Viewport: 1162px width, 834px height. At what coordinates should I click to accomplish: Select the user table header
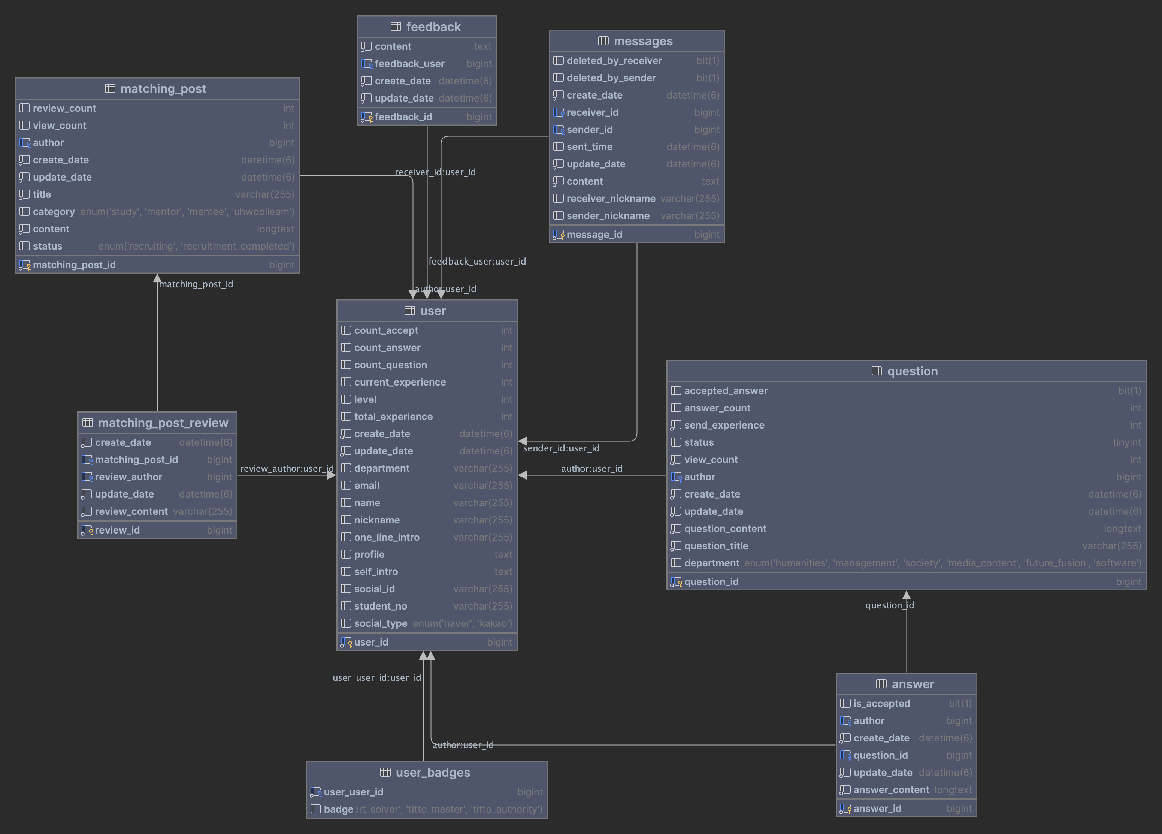427,311
